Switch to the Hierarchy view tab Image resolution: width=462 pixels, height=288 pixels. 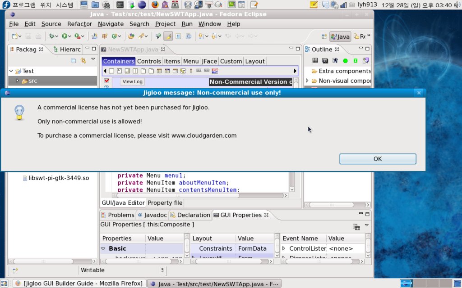[x=67, y=49]
